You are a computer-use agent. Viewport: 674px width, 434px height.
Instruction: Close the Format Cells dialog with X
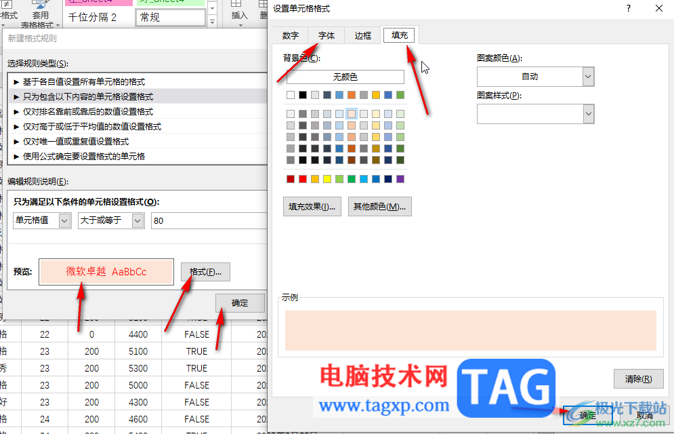pos(659,8)
